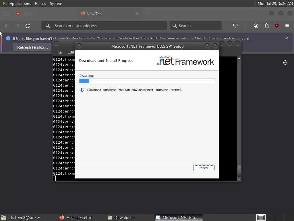Viewport: 294px width, 221px height.
Task: Open the Firefox account icon
Action: [x=256, y=26]
